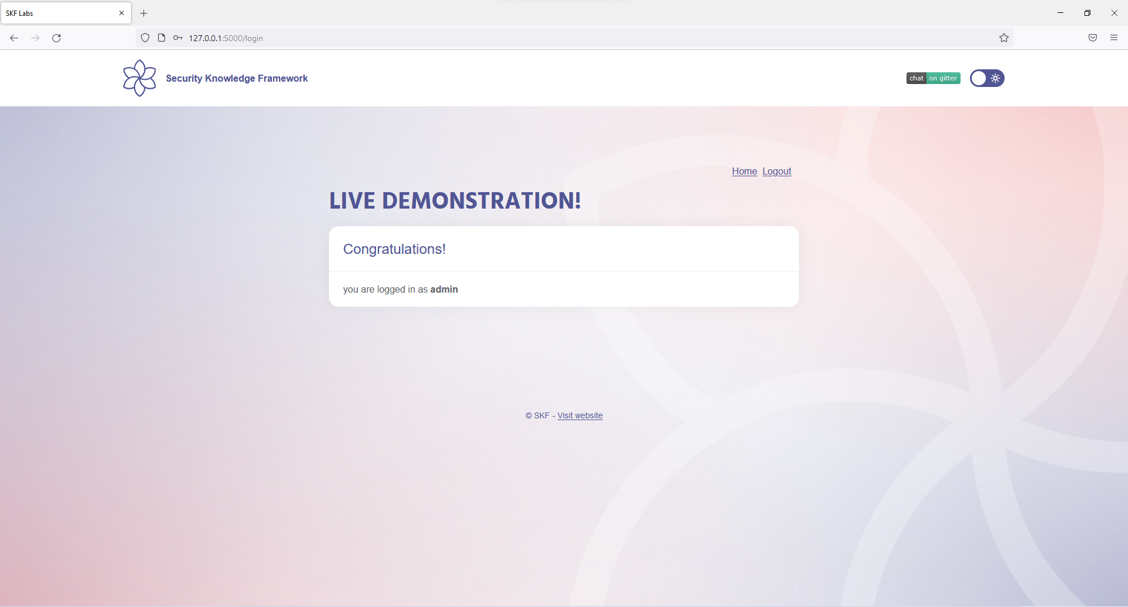Close the browser window
1128x607 pixels.
point(1114,13)
